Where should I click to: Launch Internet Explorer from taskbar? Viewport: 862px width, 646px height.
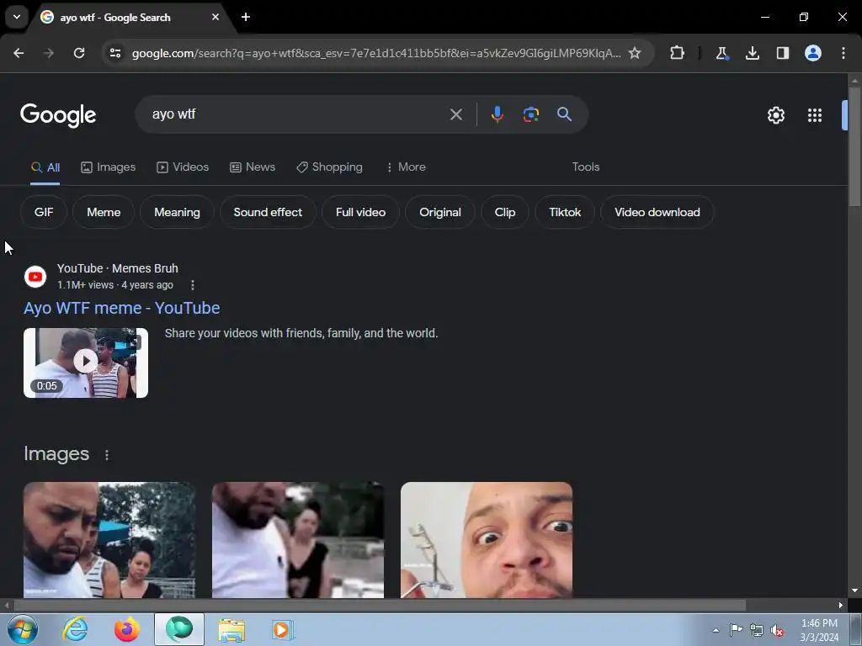(75, 629)
